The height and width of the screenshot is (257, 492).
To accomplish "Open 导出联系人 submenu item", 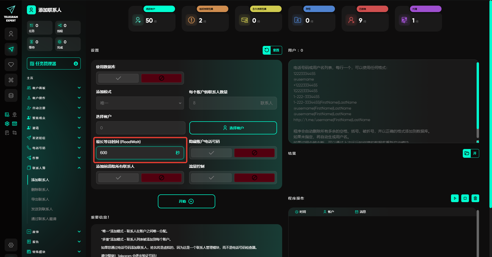I will click(40, 199).
